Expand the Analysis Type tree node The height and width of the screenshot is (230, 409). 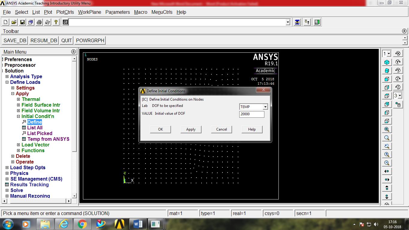pyautogui.click(x=7, y=76)
